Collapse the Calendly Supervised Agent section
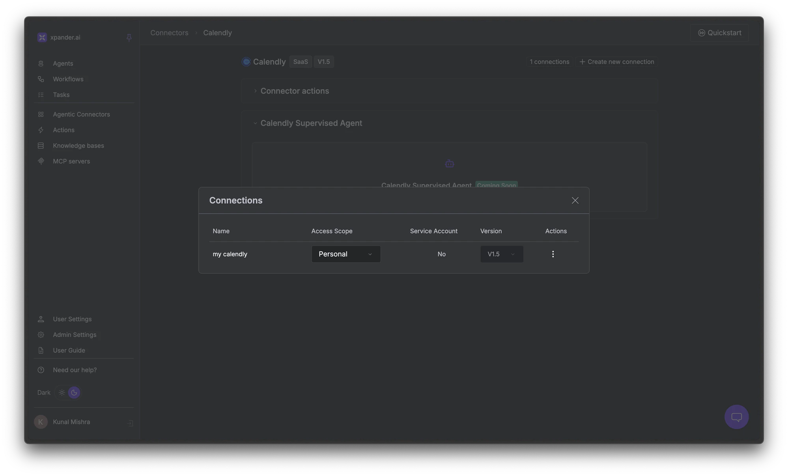Image resolution: width=788 pixels, height=476 pixels. click(255, 123)
